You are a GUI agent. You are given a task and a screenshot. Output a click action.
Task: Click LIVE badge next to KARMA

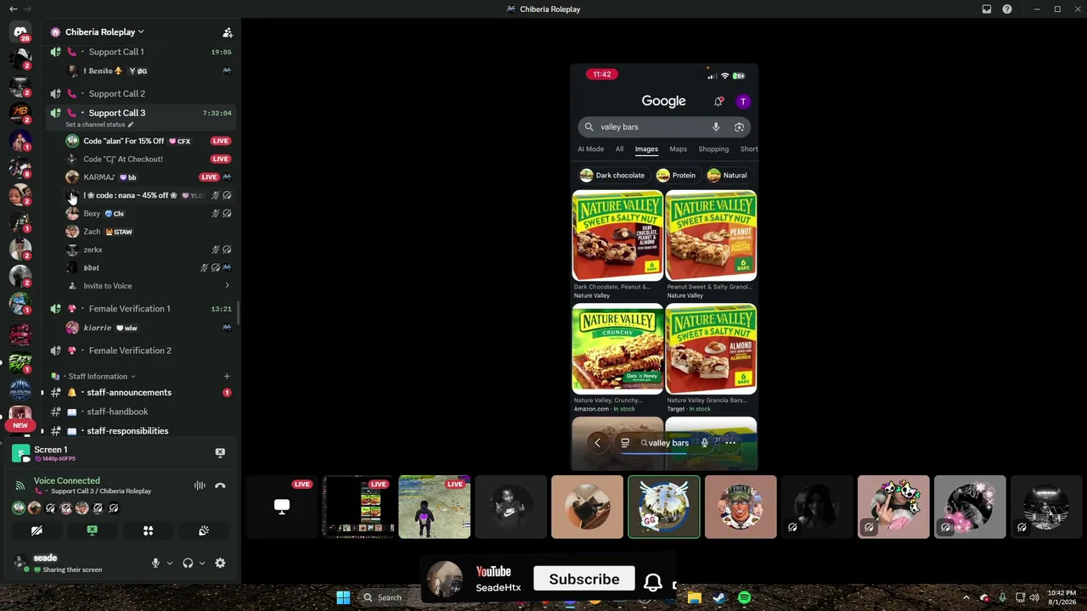pos(209,177)
